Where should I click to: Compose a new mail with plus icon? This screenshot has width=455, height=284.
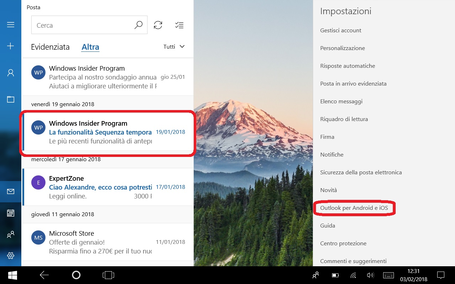(11, 46)
